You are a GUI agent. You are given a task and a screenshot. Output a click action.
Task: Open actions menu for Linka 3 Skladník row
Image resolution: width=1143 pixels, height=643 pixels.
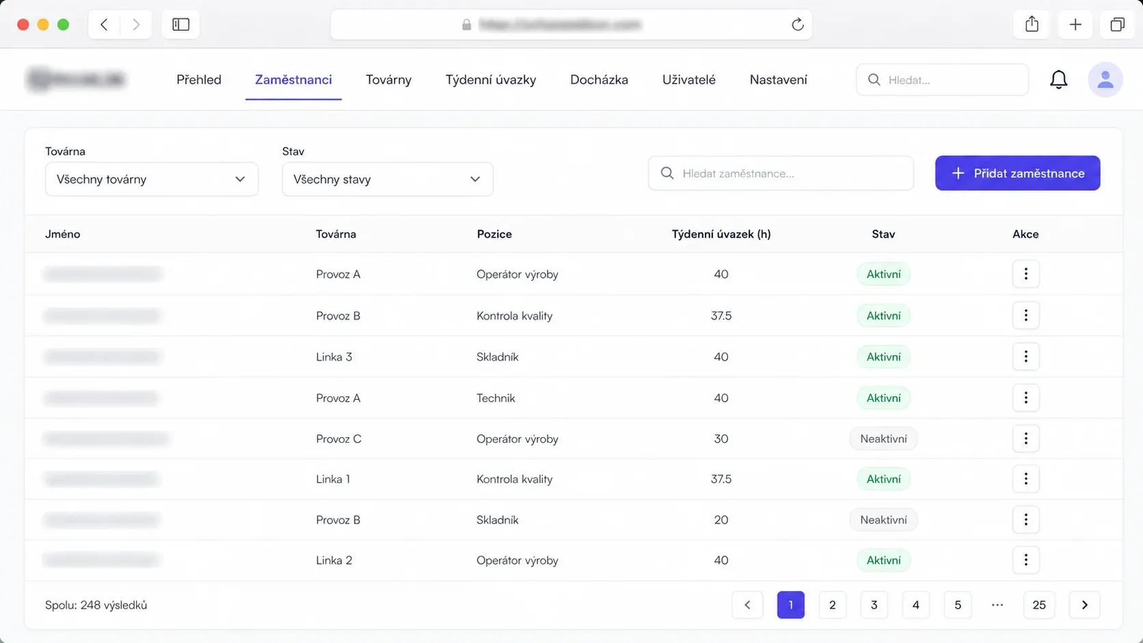click(1025, 357)
